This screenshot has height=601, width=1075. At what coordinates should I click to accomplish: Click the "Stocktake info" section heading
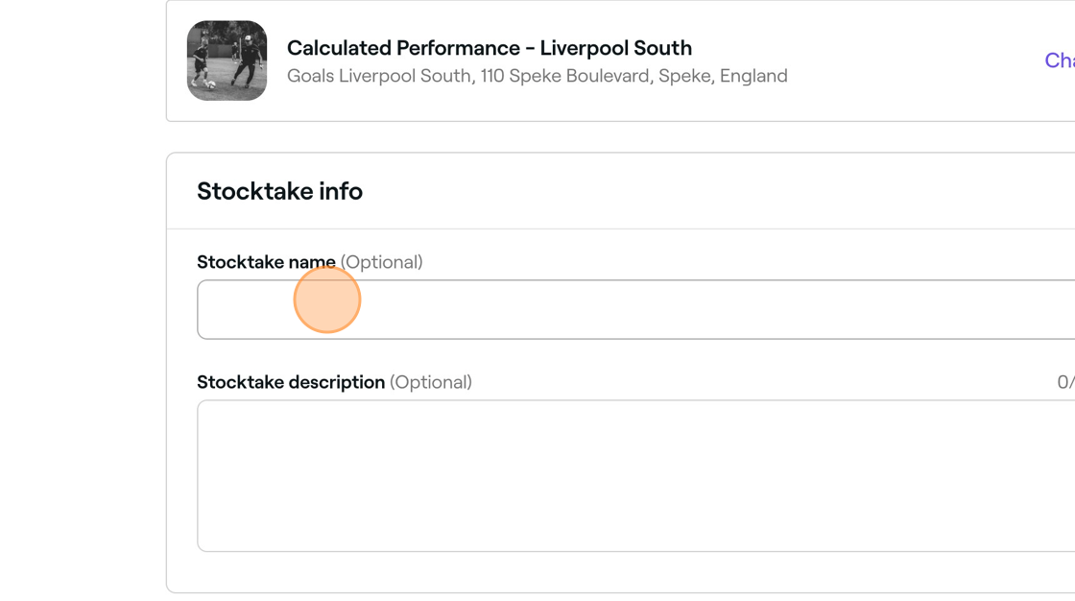279,191
